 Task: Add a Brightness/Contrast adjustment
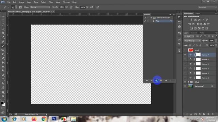(191, 20)
